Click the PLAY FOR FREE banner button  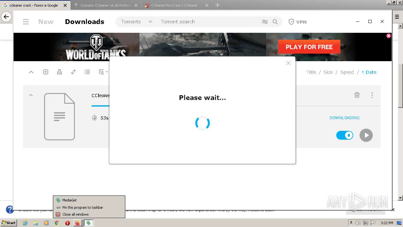click(x=309, y=47)
